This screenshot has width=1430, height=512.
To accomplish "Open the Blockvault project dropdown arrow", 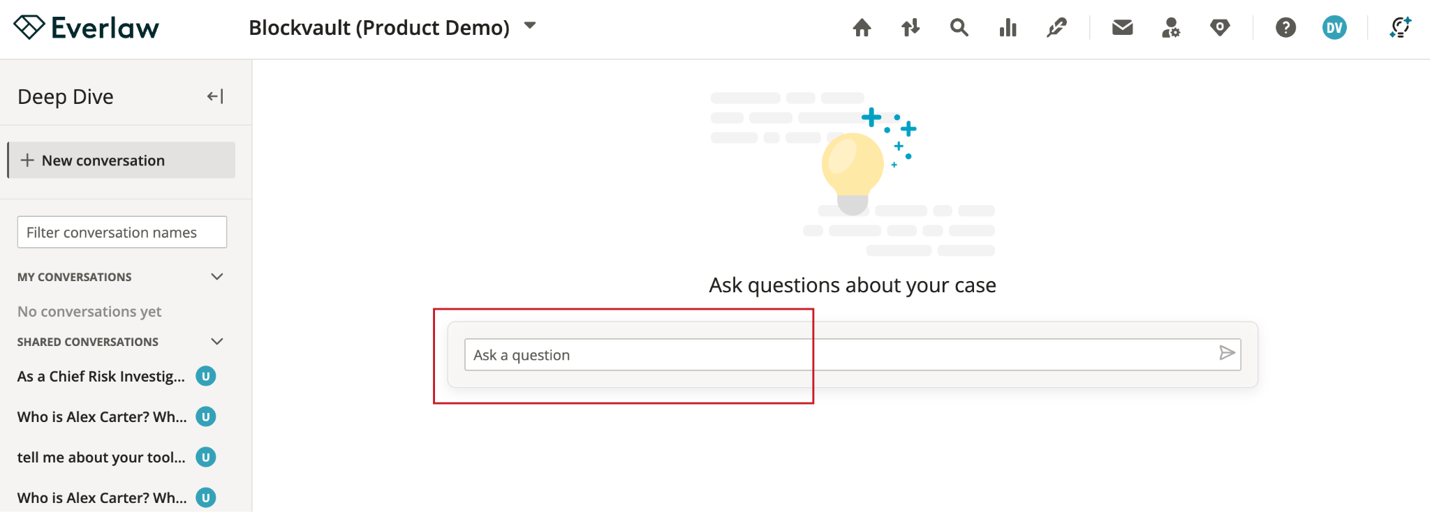I will pos(530,26).
